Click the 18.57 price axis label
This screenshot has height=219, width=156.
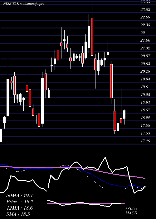click(x=145, y=110)
